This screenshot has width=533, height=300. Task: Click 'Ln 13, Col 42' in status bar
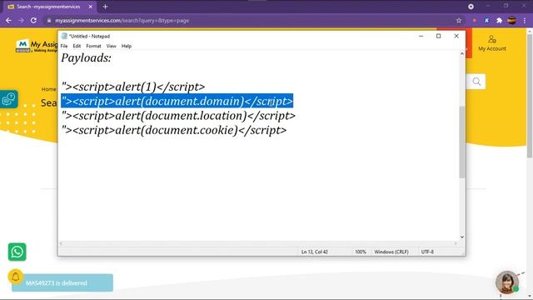click(x=315, y=252)
